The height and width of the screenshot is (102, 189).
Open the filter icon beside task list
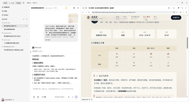(27, 19)
